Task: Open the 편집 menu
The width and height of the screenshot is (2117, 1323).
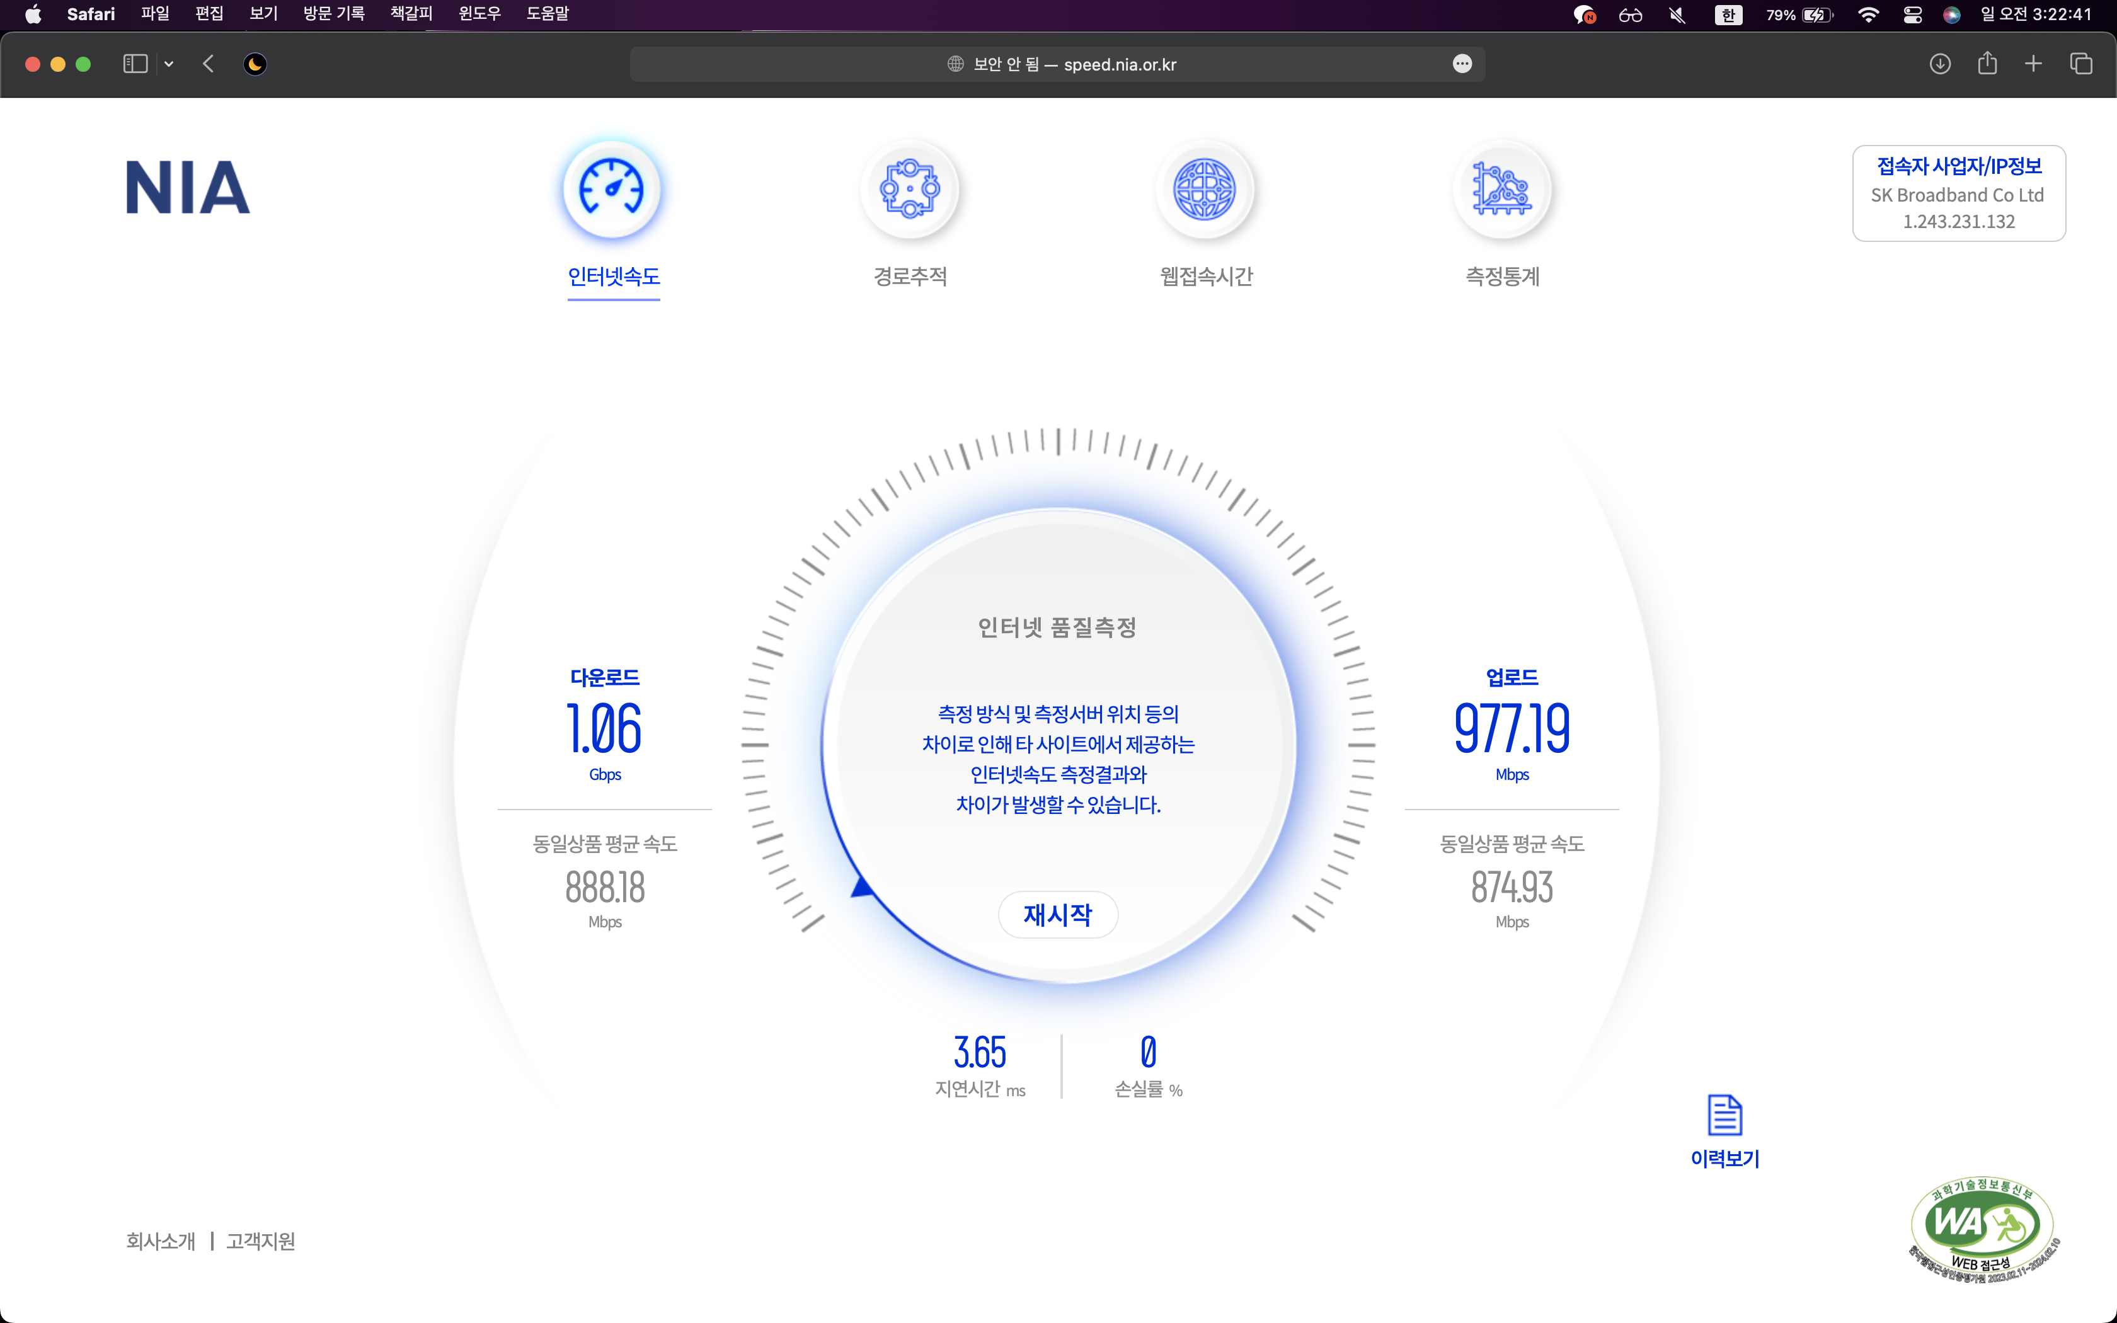Action: click(209, 14)
